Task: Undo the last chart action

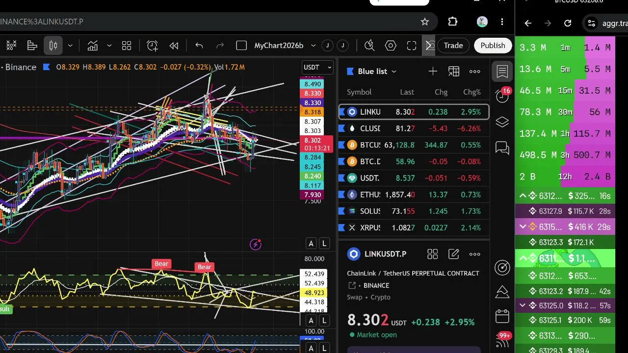Action: [199, 46]
